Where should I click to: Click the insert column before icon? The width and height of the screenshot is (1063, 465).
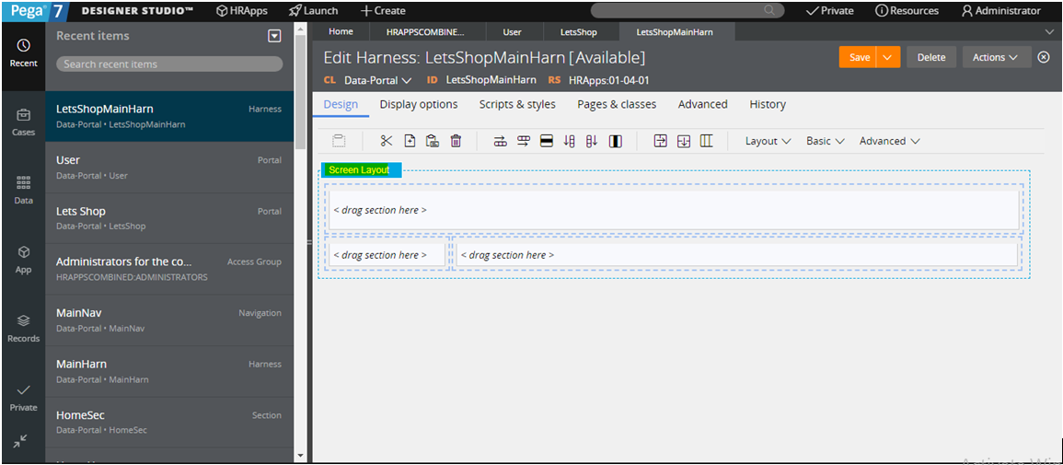pos(570,141)
